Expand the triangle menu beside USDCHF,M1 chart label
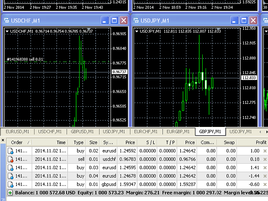The image size is (268, 201). pyautogui.click(x=7, y=31)
